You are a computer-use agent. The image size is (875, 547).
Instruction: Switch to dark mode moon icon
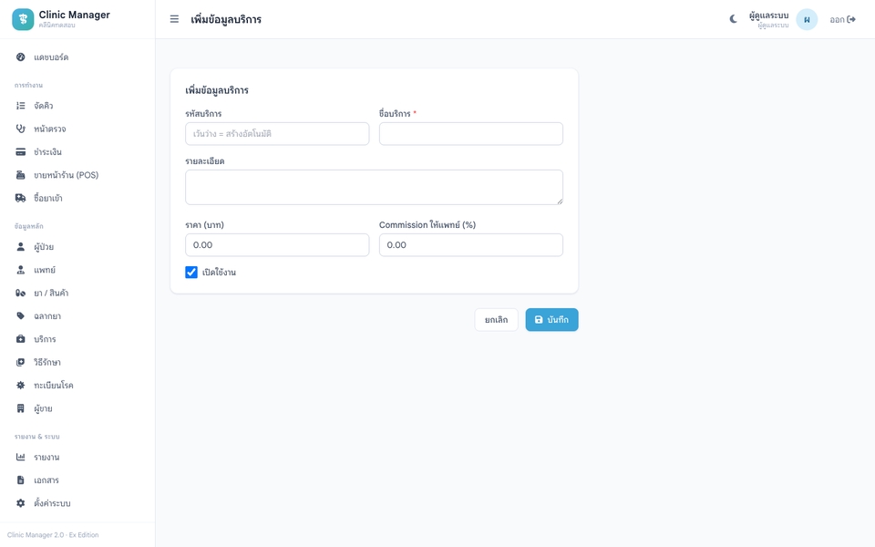(733, 19)
